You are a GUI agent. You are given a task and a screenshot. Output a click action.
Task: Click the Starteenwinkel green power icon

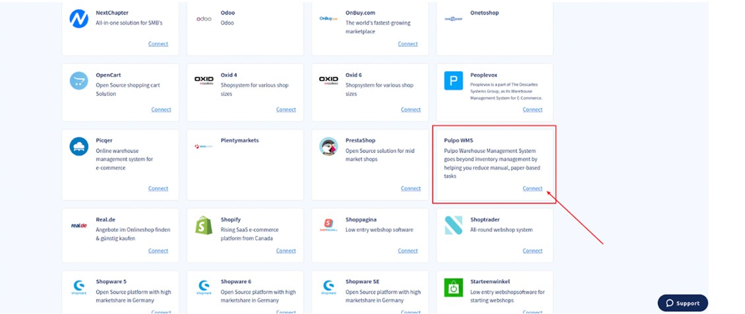(x=454, y=288)
